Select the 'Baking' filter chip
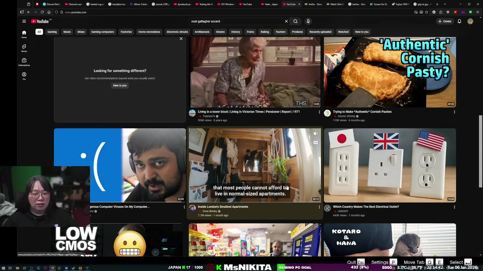 (x=265, y=32)
